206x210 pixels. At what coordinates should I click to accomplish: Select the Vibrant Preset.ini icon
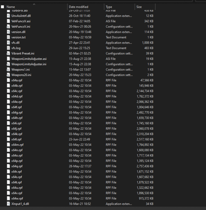[8, 53]
